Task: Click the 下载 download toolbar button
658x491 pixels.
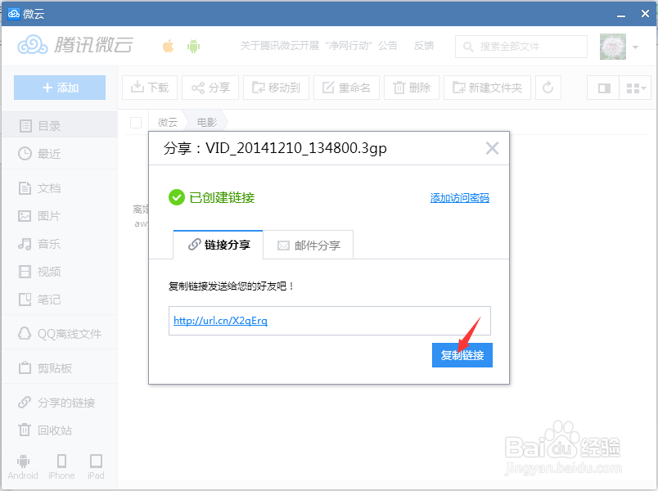Action: (150, 88)
